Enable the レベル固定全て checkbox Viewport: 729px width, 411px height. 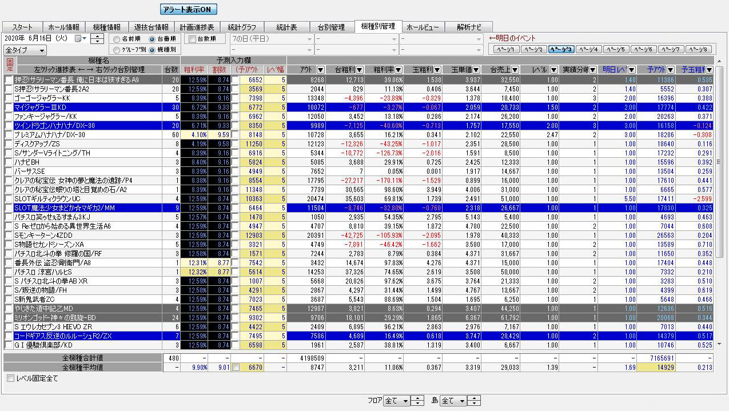click(10, 378)
